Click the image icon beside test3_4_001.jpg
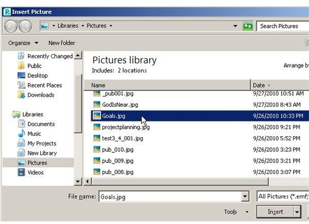The width and height of the screenshot is (309, 224). pyautogui.click(x=97, y=138)
